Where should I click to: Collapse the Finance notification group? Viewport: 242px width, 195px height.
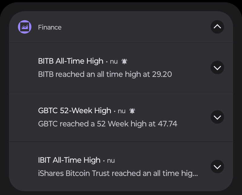[x=217, y=27]
